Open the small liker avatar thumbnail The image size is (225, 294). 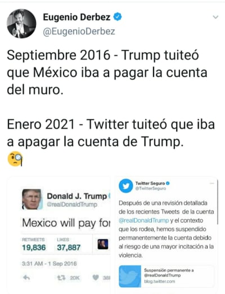click(x=103, y=244)
